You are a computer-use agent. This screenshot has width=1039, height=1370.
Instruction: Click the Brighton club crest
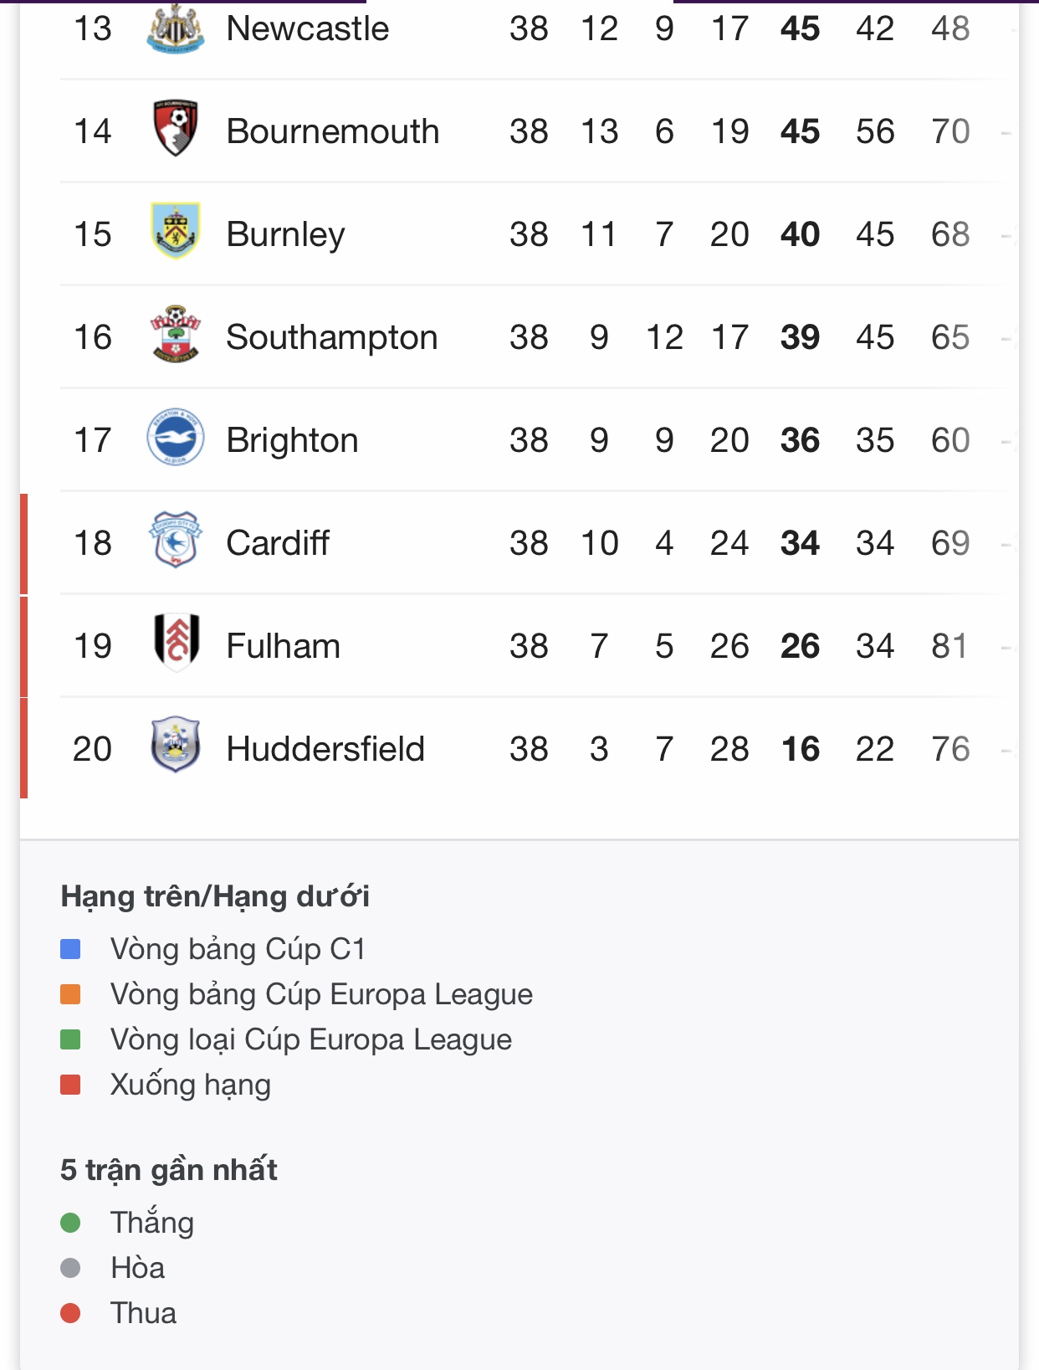click(x=176, y=437)
